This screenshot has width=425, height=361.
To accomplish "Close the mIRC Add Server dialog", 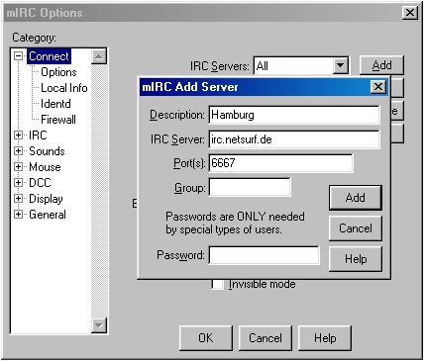I will click(x=378, y=87).
